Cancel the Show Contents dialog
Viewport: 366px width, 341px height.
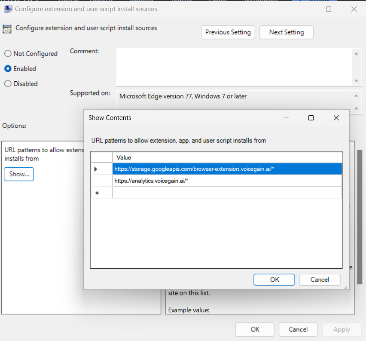tap(320, 280)
